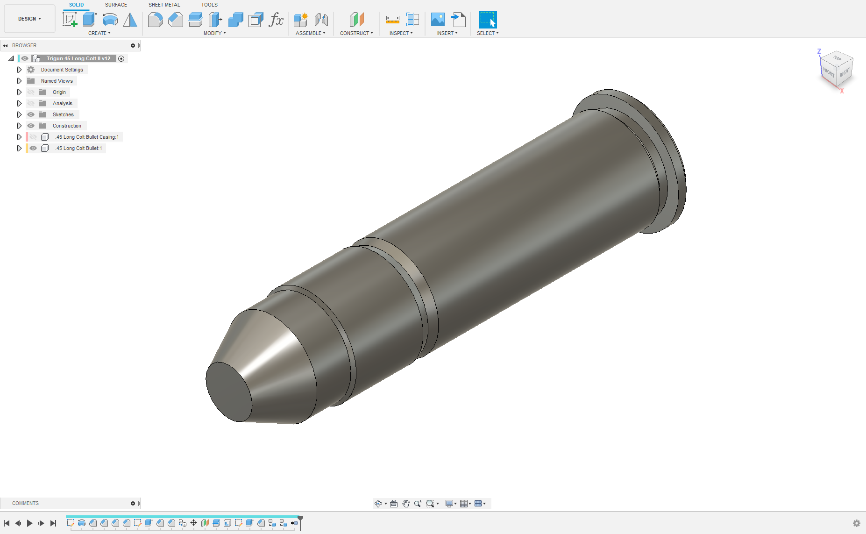This screenshot has width=866, height=534.
Task: Click the Create Sketch tool icon
Action: click(x=70, y=20)
